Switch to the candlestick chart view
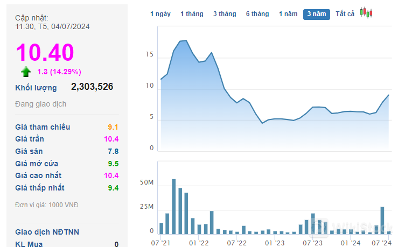398x247 pixels. pos(366,13)
